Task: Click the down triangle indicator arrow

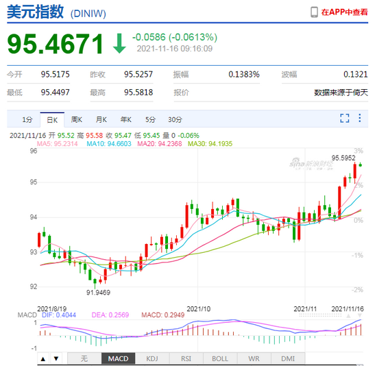Action: click(56, 359)
